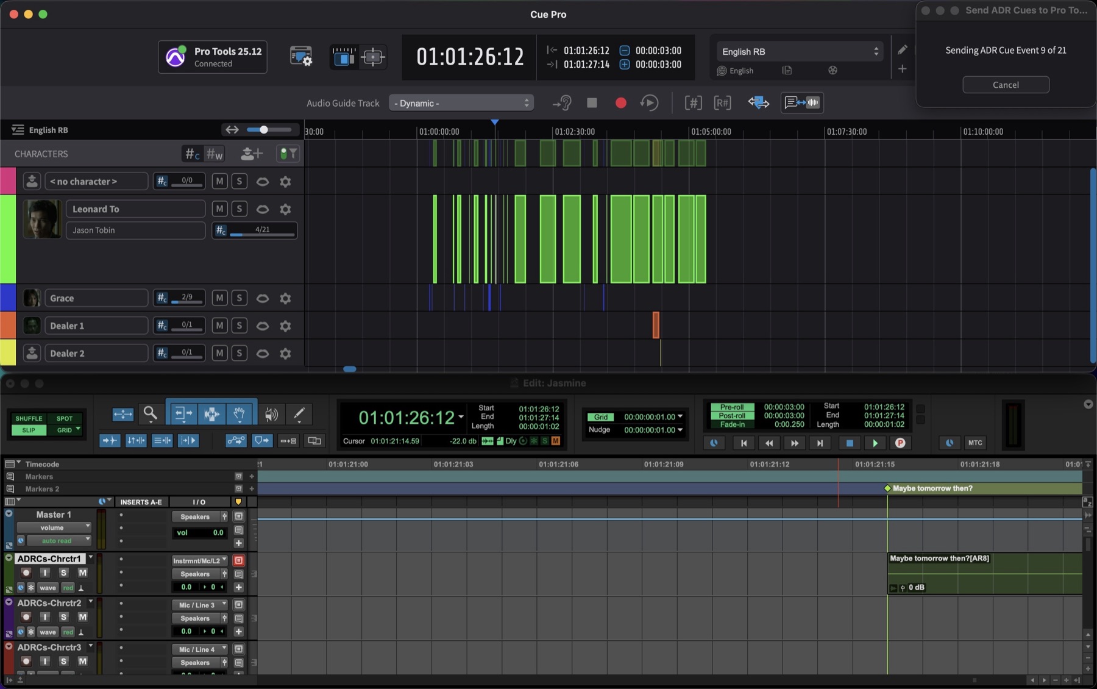Solo the Dealer 2 character
This screenshot has height=689, width=1097.
point(240,354)
